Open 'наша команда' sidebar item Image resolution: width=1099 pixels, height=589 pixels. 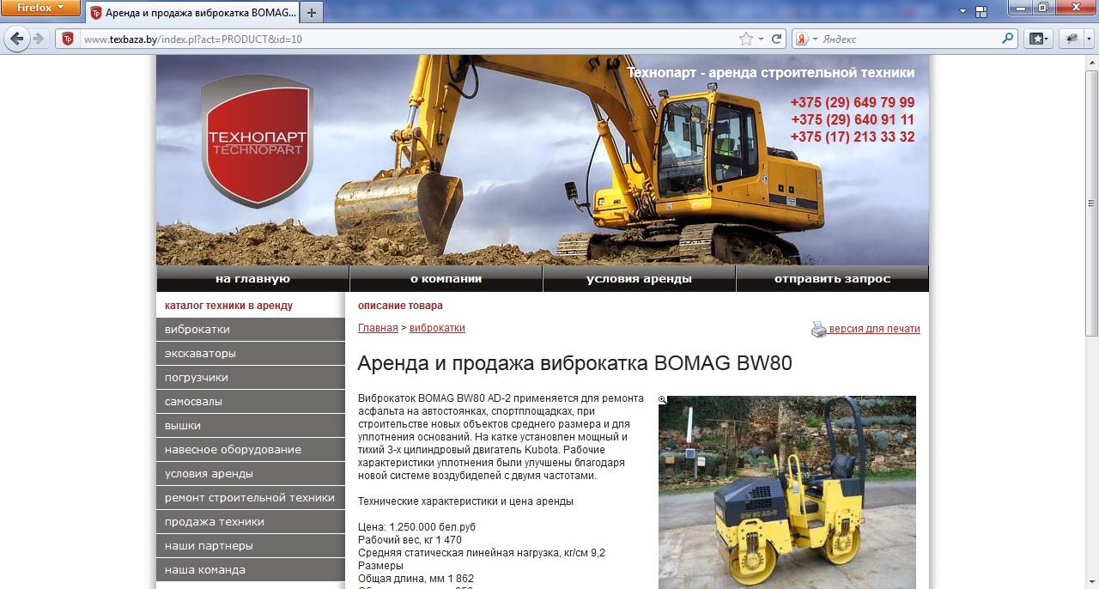(x=250, y=570)
